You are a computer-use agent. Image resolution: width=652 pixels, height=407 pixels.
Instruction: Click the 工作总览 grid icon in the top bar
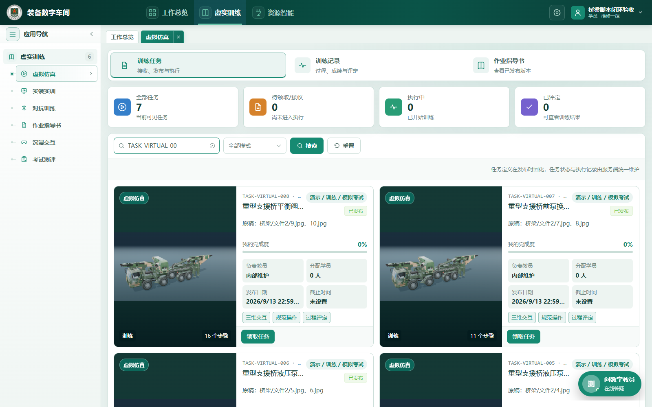[x=152, y=13]
